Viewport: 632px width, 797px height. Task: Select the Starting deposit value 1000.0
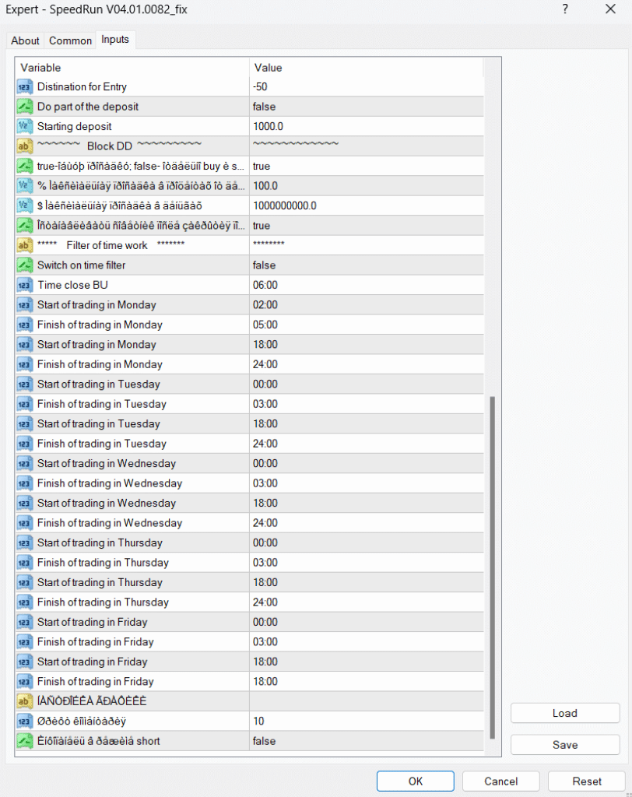click(x=367, y=127)
